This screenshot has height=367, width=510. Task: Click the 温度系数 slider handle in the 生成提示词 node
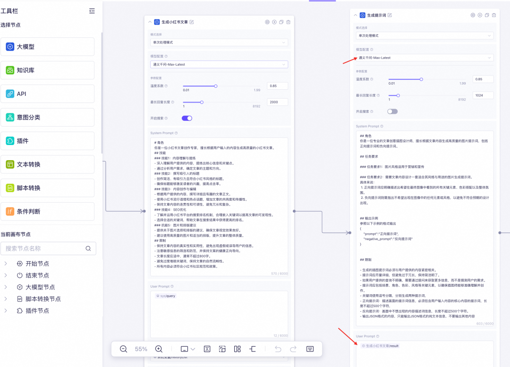point(421,79)
